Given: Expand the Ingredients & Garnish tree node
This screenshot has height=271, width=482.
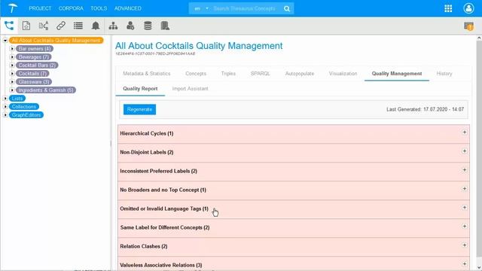Looking at the screenshot, I should (x=12, y=90).
